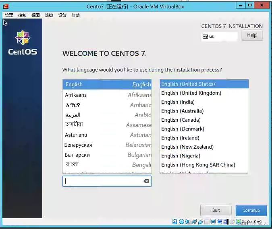272x229 pixels.
Task: Click the virtualization CPU status icon
Action: 226,221
